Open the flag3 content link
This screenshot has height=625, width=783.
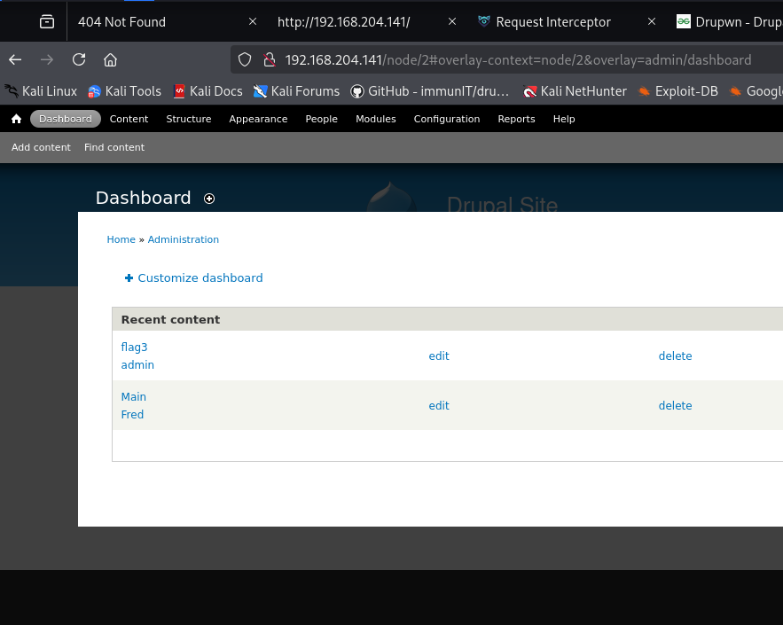pos(134,347)
